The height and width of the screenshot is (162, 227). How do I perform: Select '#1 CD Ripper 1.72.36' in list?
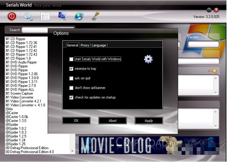pyautogui.click(x=22, y=43)
